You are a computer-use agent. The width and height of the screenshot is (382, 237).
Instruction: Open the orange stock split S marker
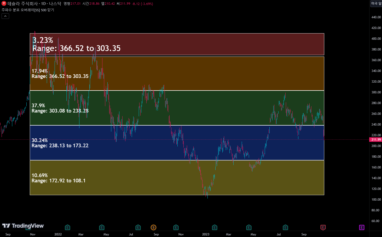(x=153, y=227)
